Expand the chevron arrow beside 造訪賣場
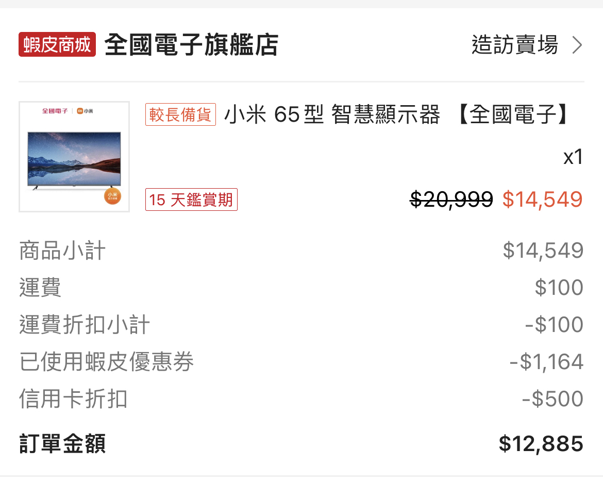Viewport: 603px width, 482px height. 577,45
